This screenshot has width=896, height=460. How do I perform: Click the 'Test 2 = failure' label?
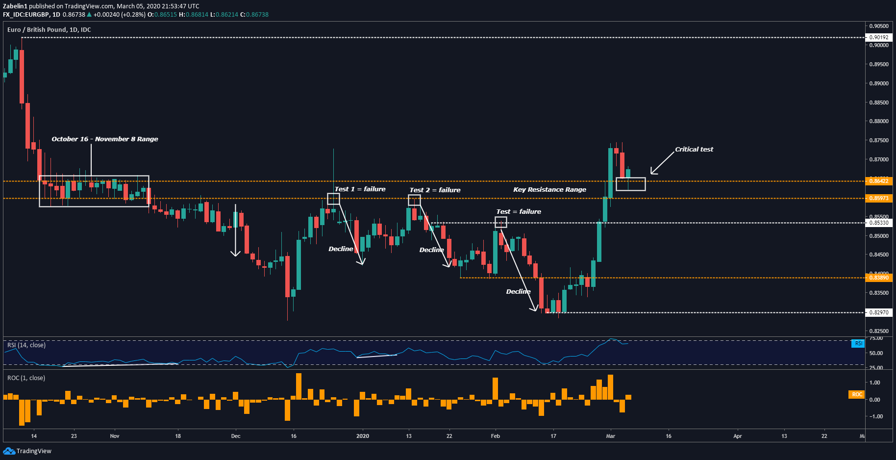(x=435, y=190)
